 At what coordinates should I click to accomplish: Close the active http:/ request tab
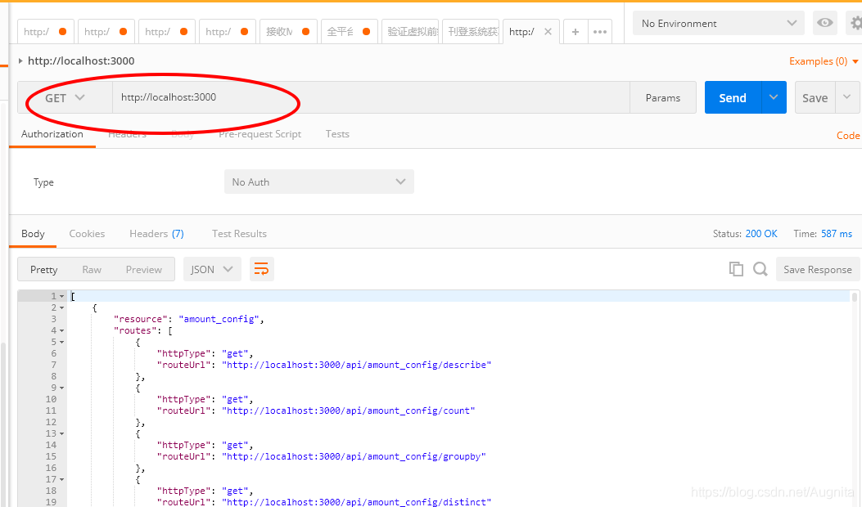[548, 32]
